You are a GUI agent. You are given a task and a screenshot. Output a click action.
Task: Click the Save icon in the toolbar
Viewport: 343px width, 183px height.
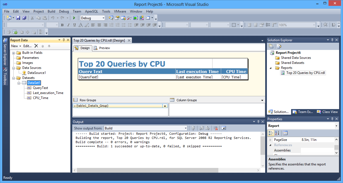18,18
